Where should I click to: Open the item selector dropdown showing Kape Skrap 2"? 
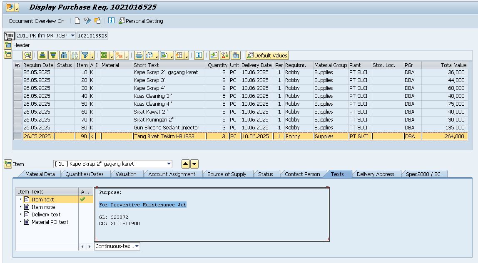point(169,164)
